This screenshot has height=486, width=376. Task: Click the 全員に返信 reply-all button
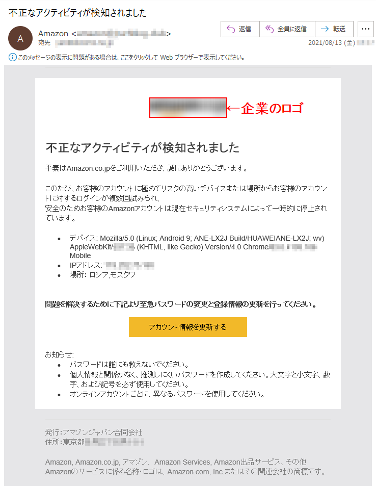click(287, 29)
